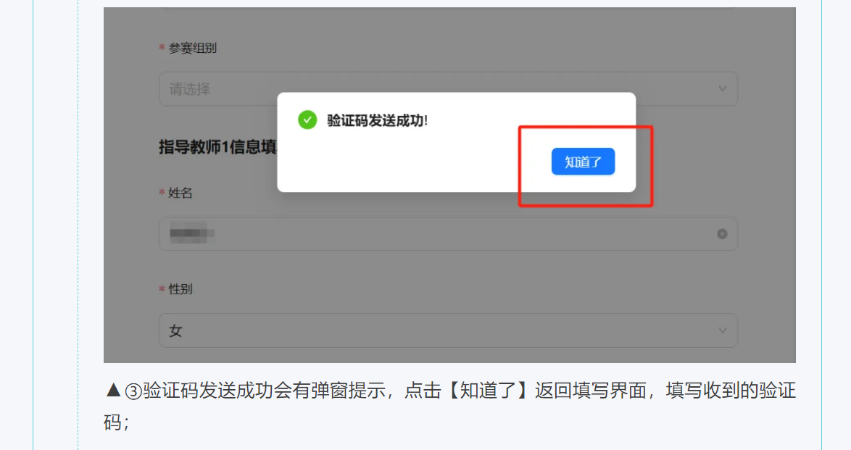Open the 性别 dropdown chevron arrow
This screenshot has width=851, height=450.
click(x=723, y=330)
